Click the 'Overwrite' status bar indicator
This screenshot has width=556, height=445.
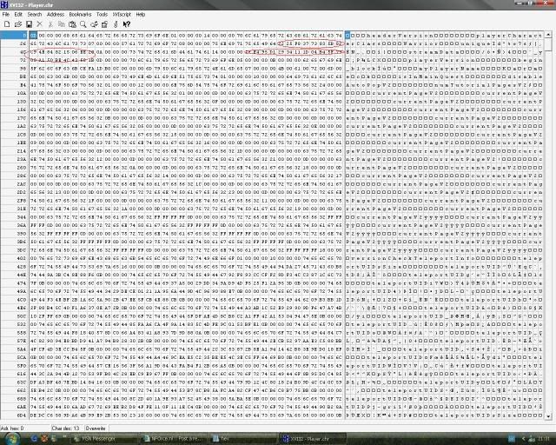pos(96,428)
